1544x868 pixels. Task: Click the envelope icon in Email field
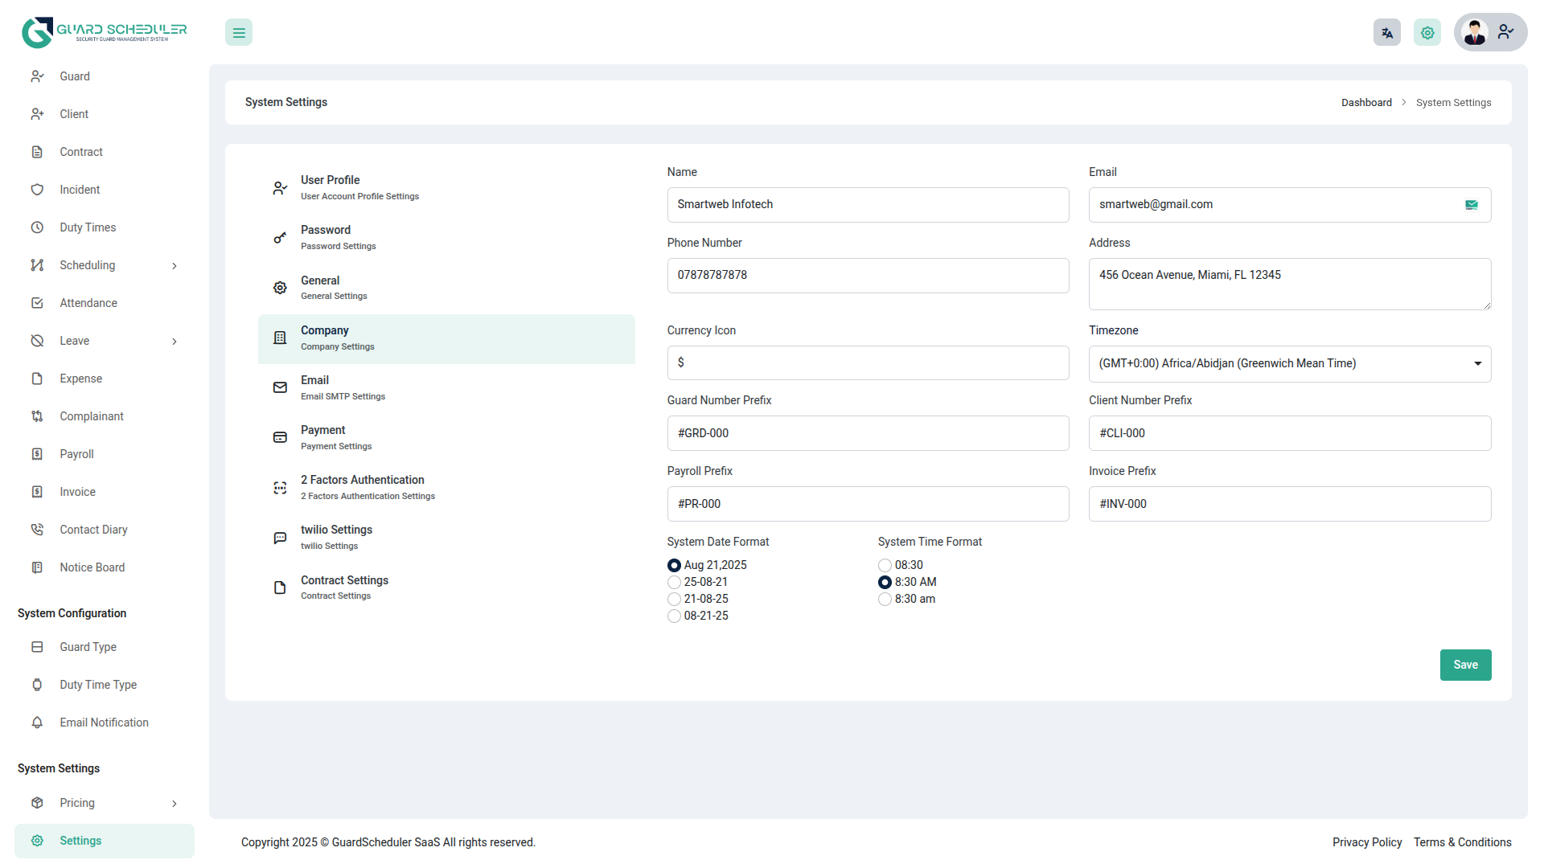pos(1471,205)
